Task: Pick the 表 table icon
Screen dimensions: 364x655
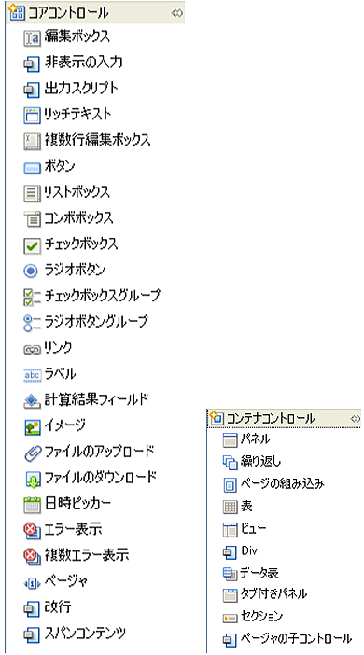Action: click(x=230, y=508)
